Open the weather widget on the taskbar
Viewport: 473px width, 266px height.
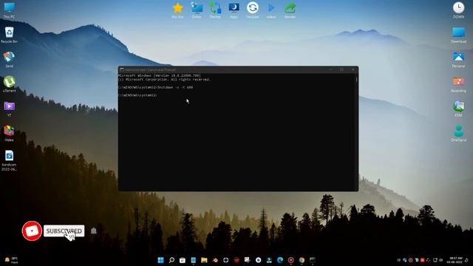point(11,260)
